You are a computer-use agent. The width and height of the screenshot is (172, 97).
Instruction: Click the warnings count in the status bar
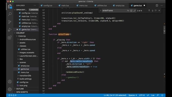[x=15, y=95]
